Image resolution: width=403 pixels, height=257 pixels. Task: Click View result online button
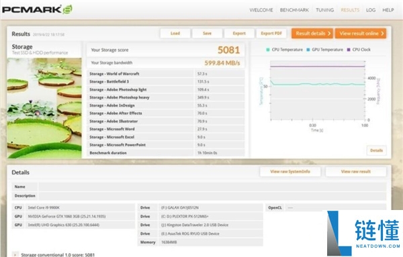click(361, 34)
